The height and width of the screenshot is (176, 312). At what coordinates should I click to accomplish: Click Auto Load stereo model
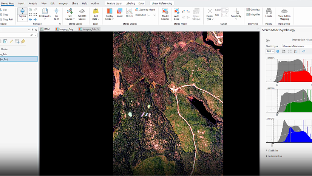176,14
